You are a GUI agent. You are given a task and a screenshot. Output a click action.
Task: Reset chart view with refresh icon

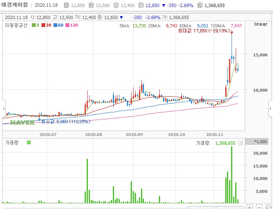click(269, 207)
